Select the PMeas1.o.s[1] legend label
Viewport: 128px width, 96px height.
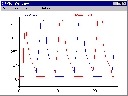click(30, 15)
